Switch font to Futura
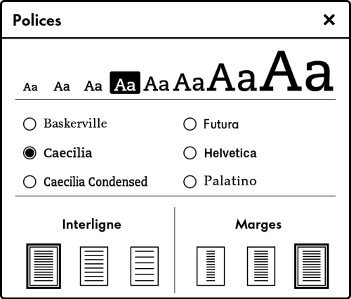The image size is (351, 299). pos(190,124)
